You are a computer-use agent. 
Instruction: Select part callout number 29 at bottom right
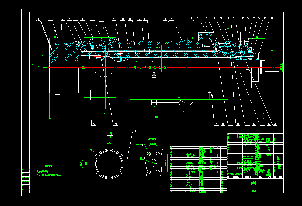[x=275, y=124]
